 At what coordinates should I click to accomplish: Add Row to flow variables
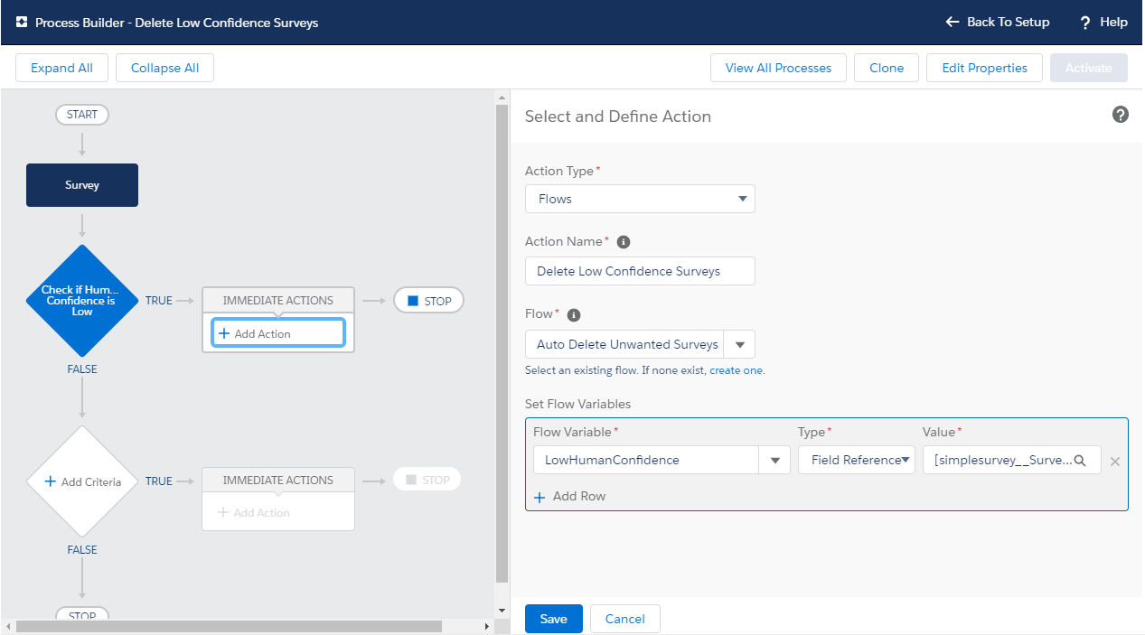coord(569,496)
